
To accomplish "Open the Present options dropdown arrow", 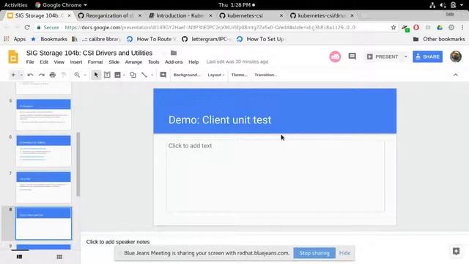I will point(405,56).
